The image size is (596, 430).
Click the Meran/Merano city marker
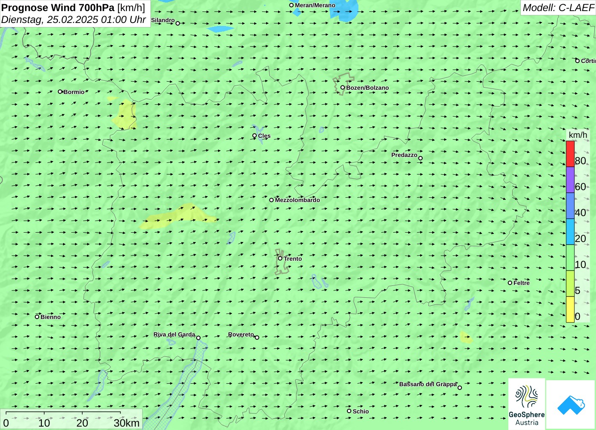click(292, 5)
